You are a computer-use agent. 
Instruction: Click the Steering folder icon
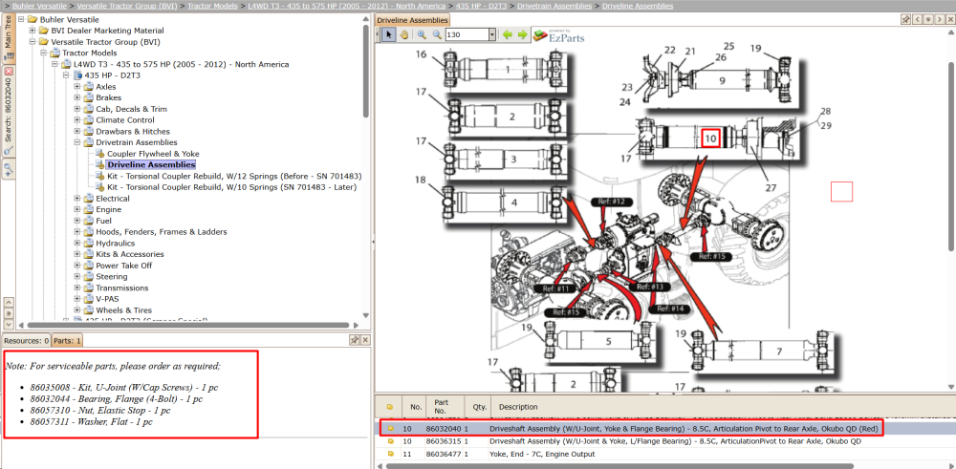coord(88,276)
